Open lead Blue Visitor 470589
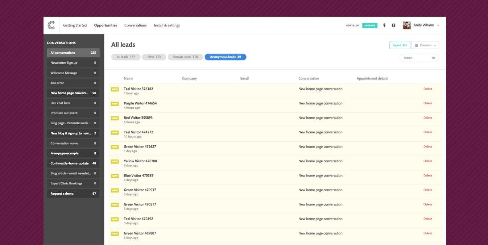Viewport: 488px width, 245px height. pyautogui.click(x=138, y=175)
